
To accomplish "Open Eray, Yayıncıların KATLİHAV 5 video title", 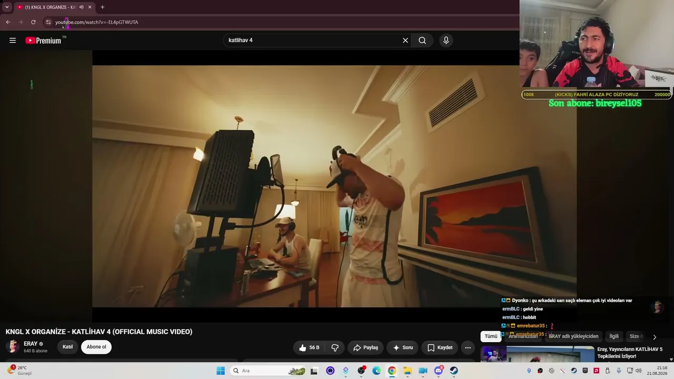I will [630, 353].
